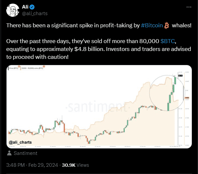The image size is (198, 174).
Task: Open the tagged Santiment account
Action: click(x=25, y=153)
